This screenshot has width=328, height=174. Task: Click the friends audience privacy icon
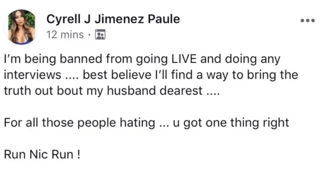click(100, 35)
